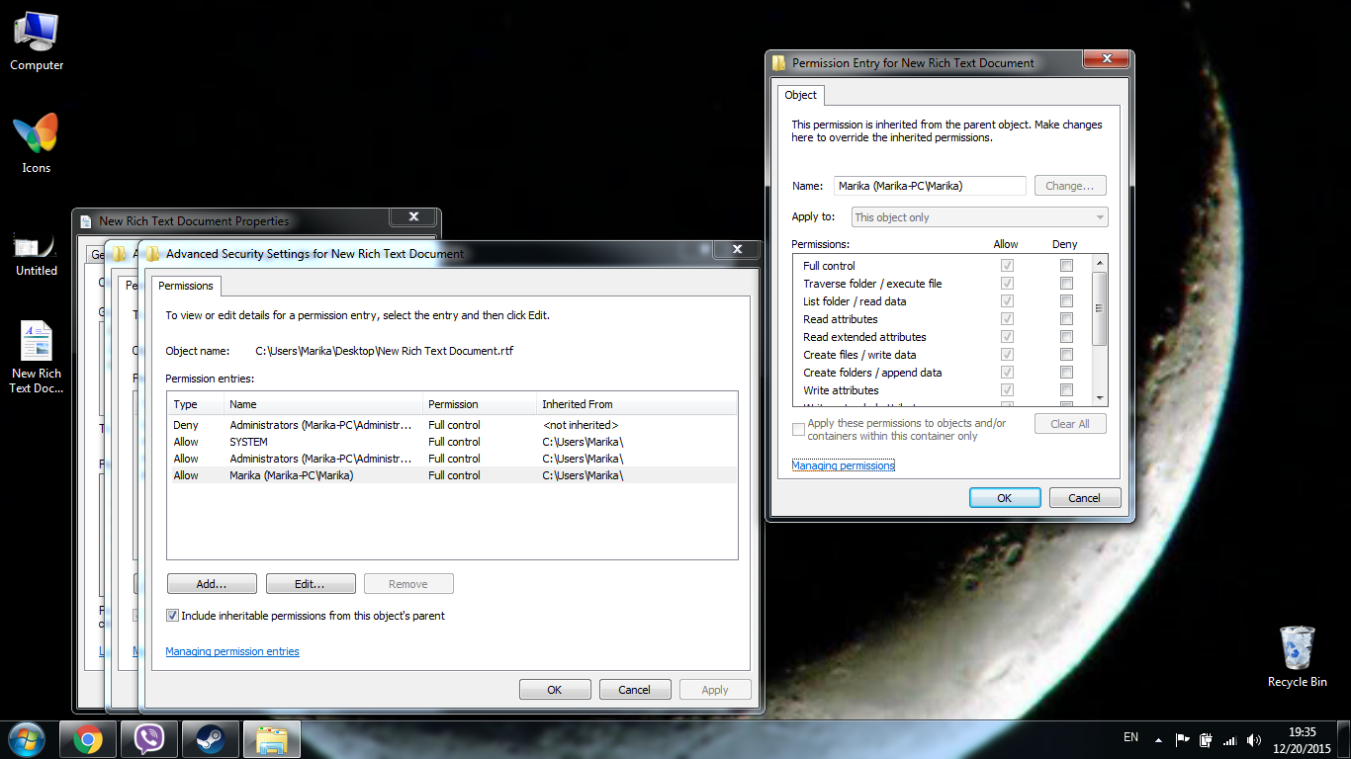The image size is (1351, 759).
Task: Confirm Permission Entry with OK
Action: (1005, 498)
